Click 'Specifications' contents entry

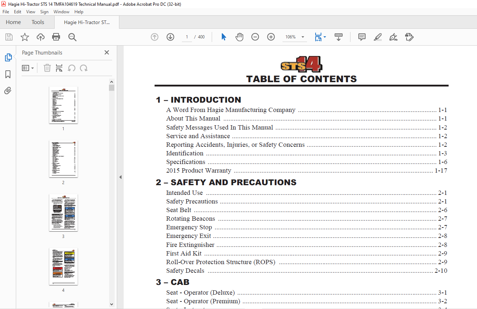click(185, 162)
